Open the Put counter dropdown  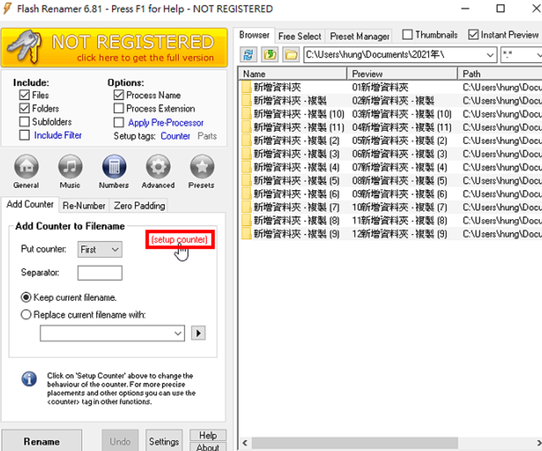click(100, 249)
